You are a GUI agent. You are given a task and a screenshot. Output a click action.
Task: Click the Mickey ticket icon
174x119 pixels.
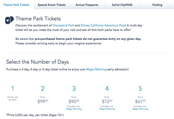pyautogui.click(x=9, y=20)
